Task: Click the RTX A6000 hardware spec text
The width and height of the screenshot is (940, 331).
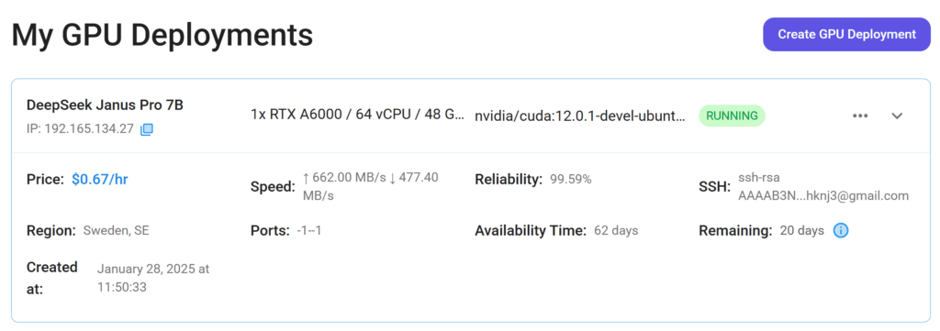Action: tap(357, 115)
